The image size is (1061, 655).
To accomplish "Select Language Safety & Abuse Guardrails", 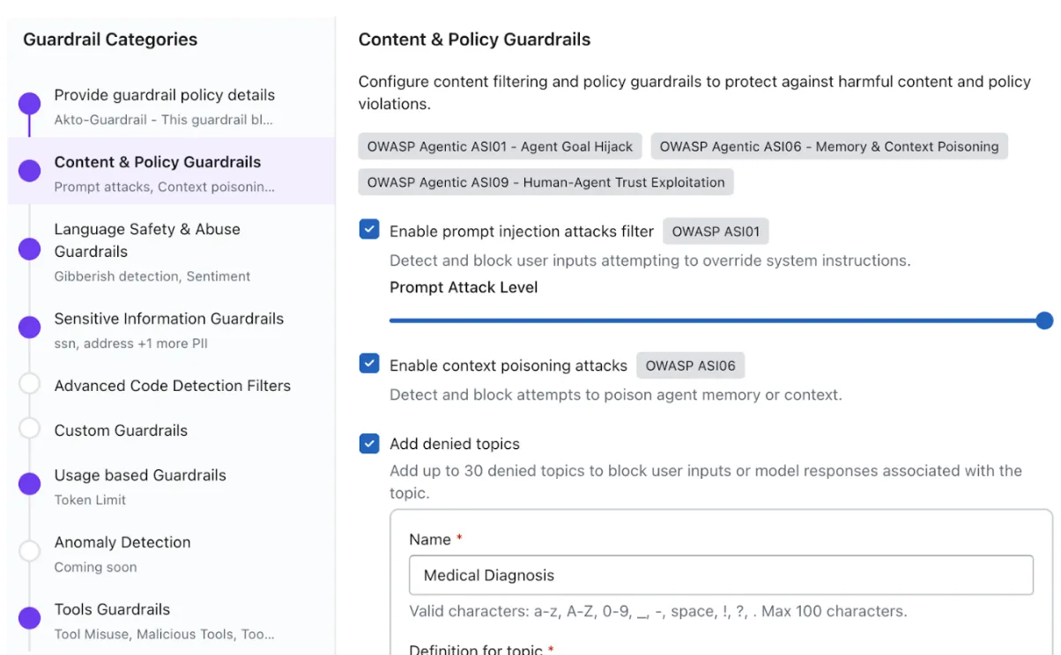I will coord(146,239).
